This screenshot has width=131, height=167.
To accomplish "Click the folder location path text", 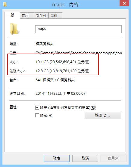I will pos(79,53).
